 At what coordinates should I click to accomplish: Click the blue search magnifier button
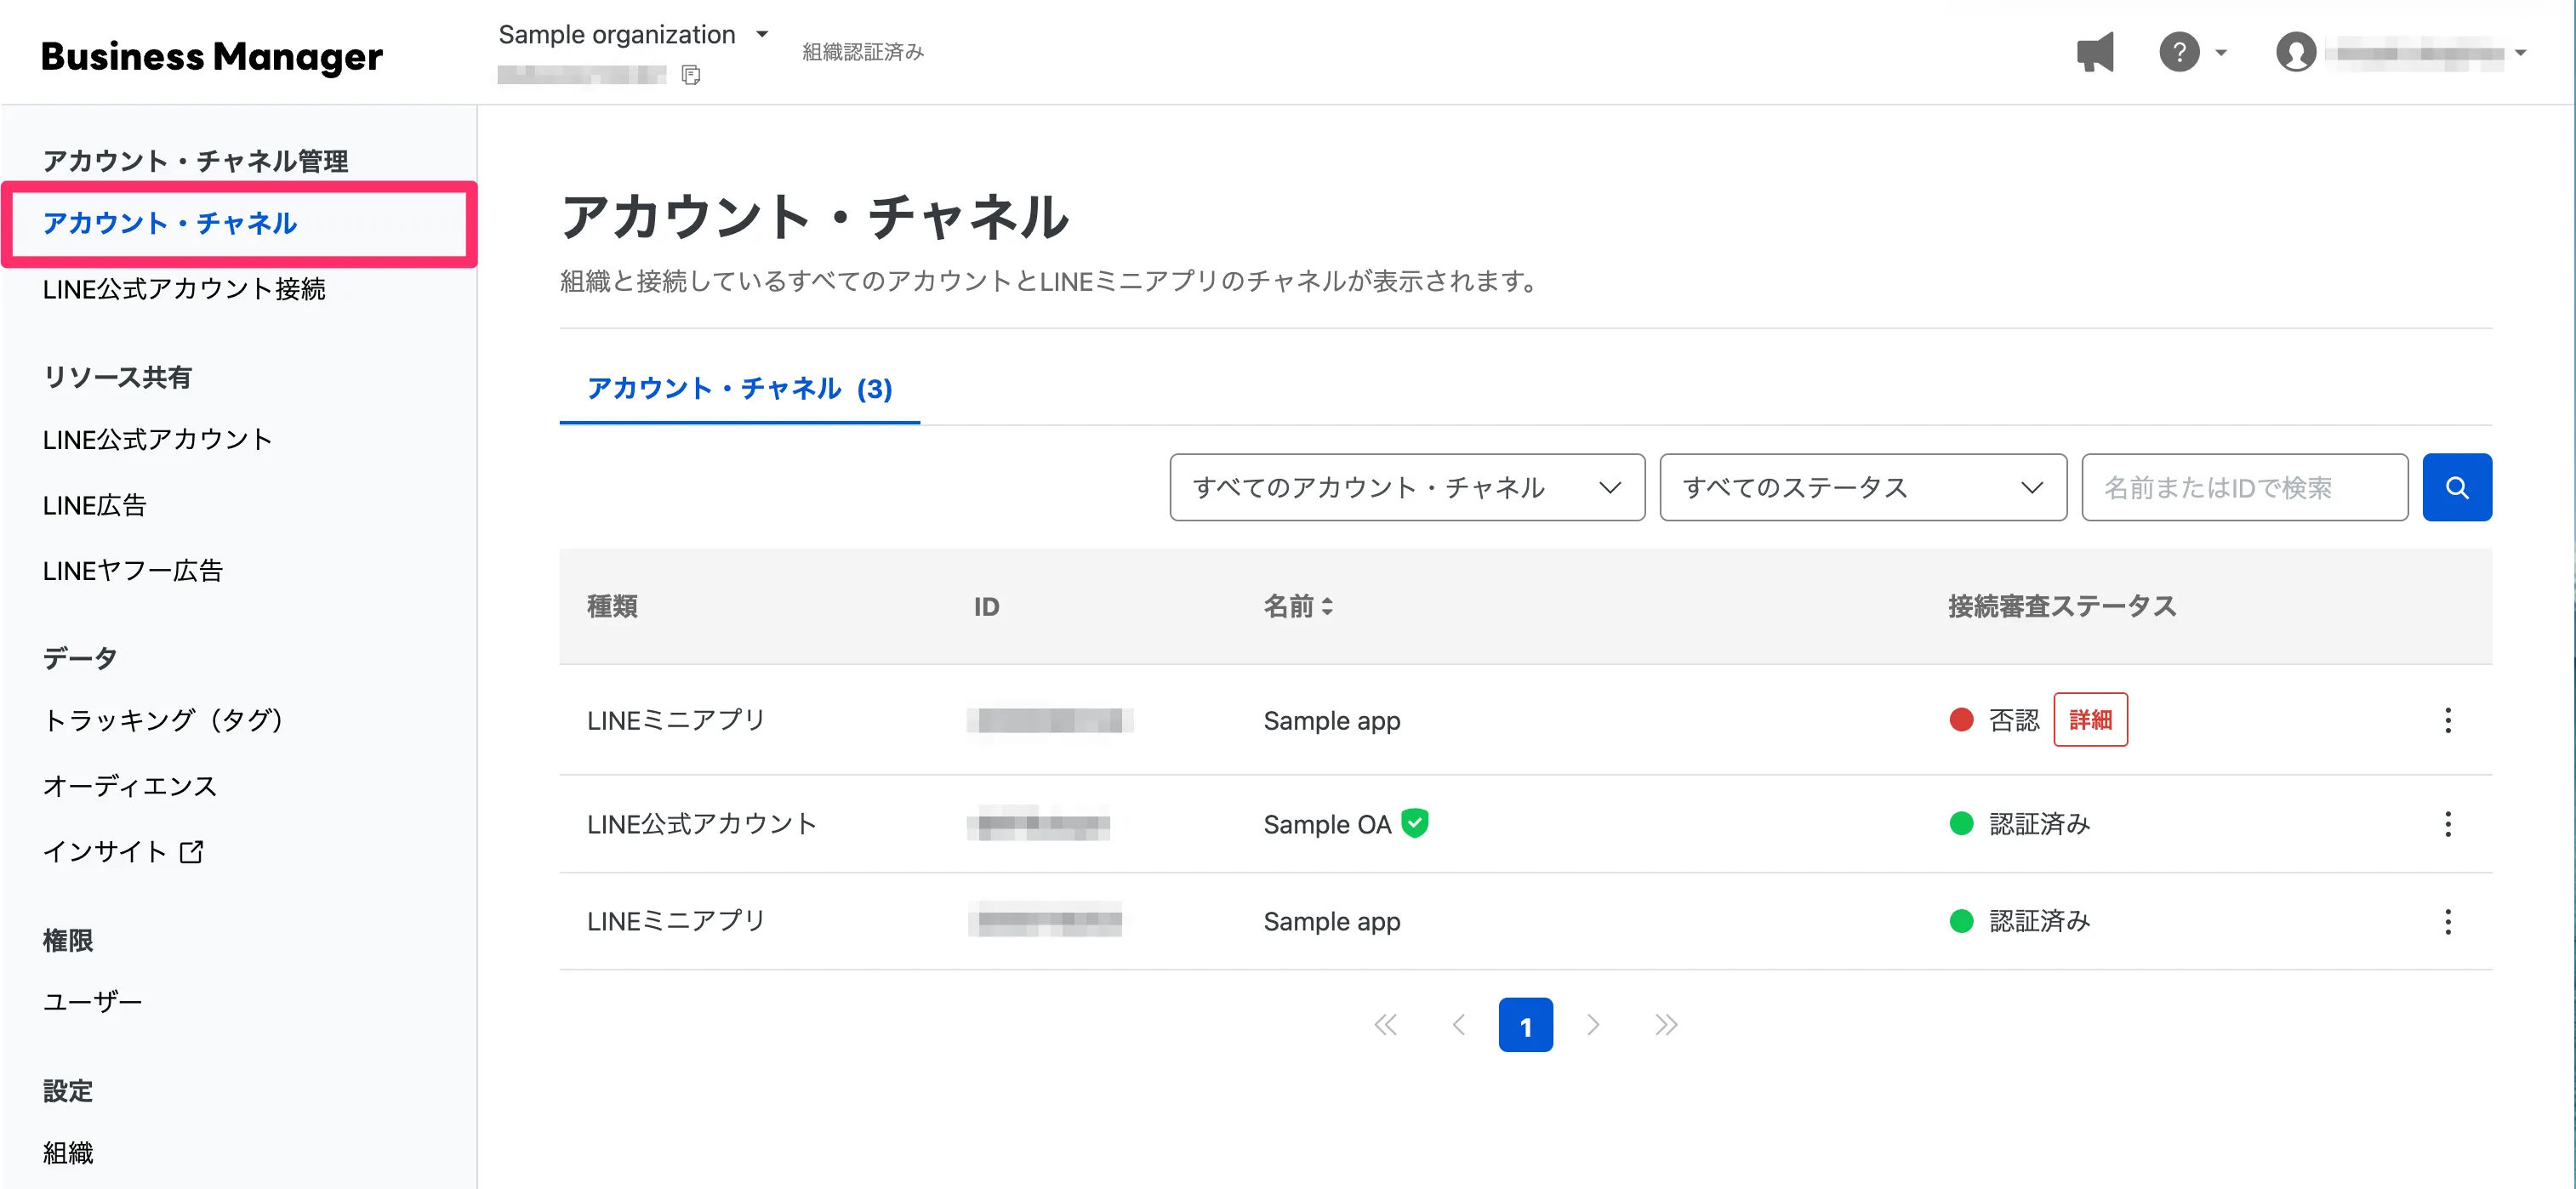(x=2456, y=487)
